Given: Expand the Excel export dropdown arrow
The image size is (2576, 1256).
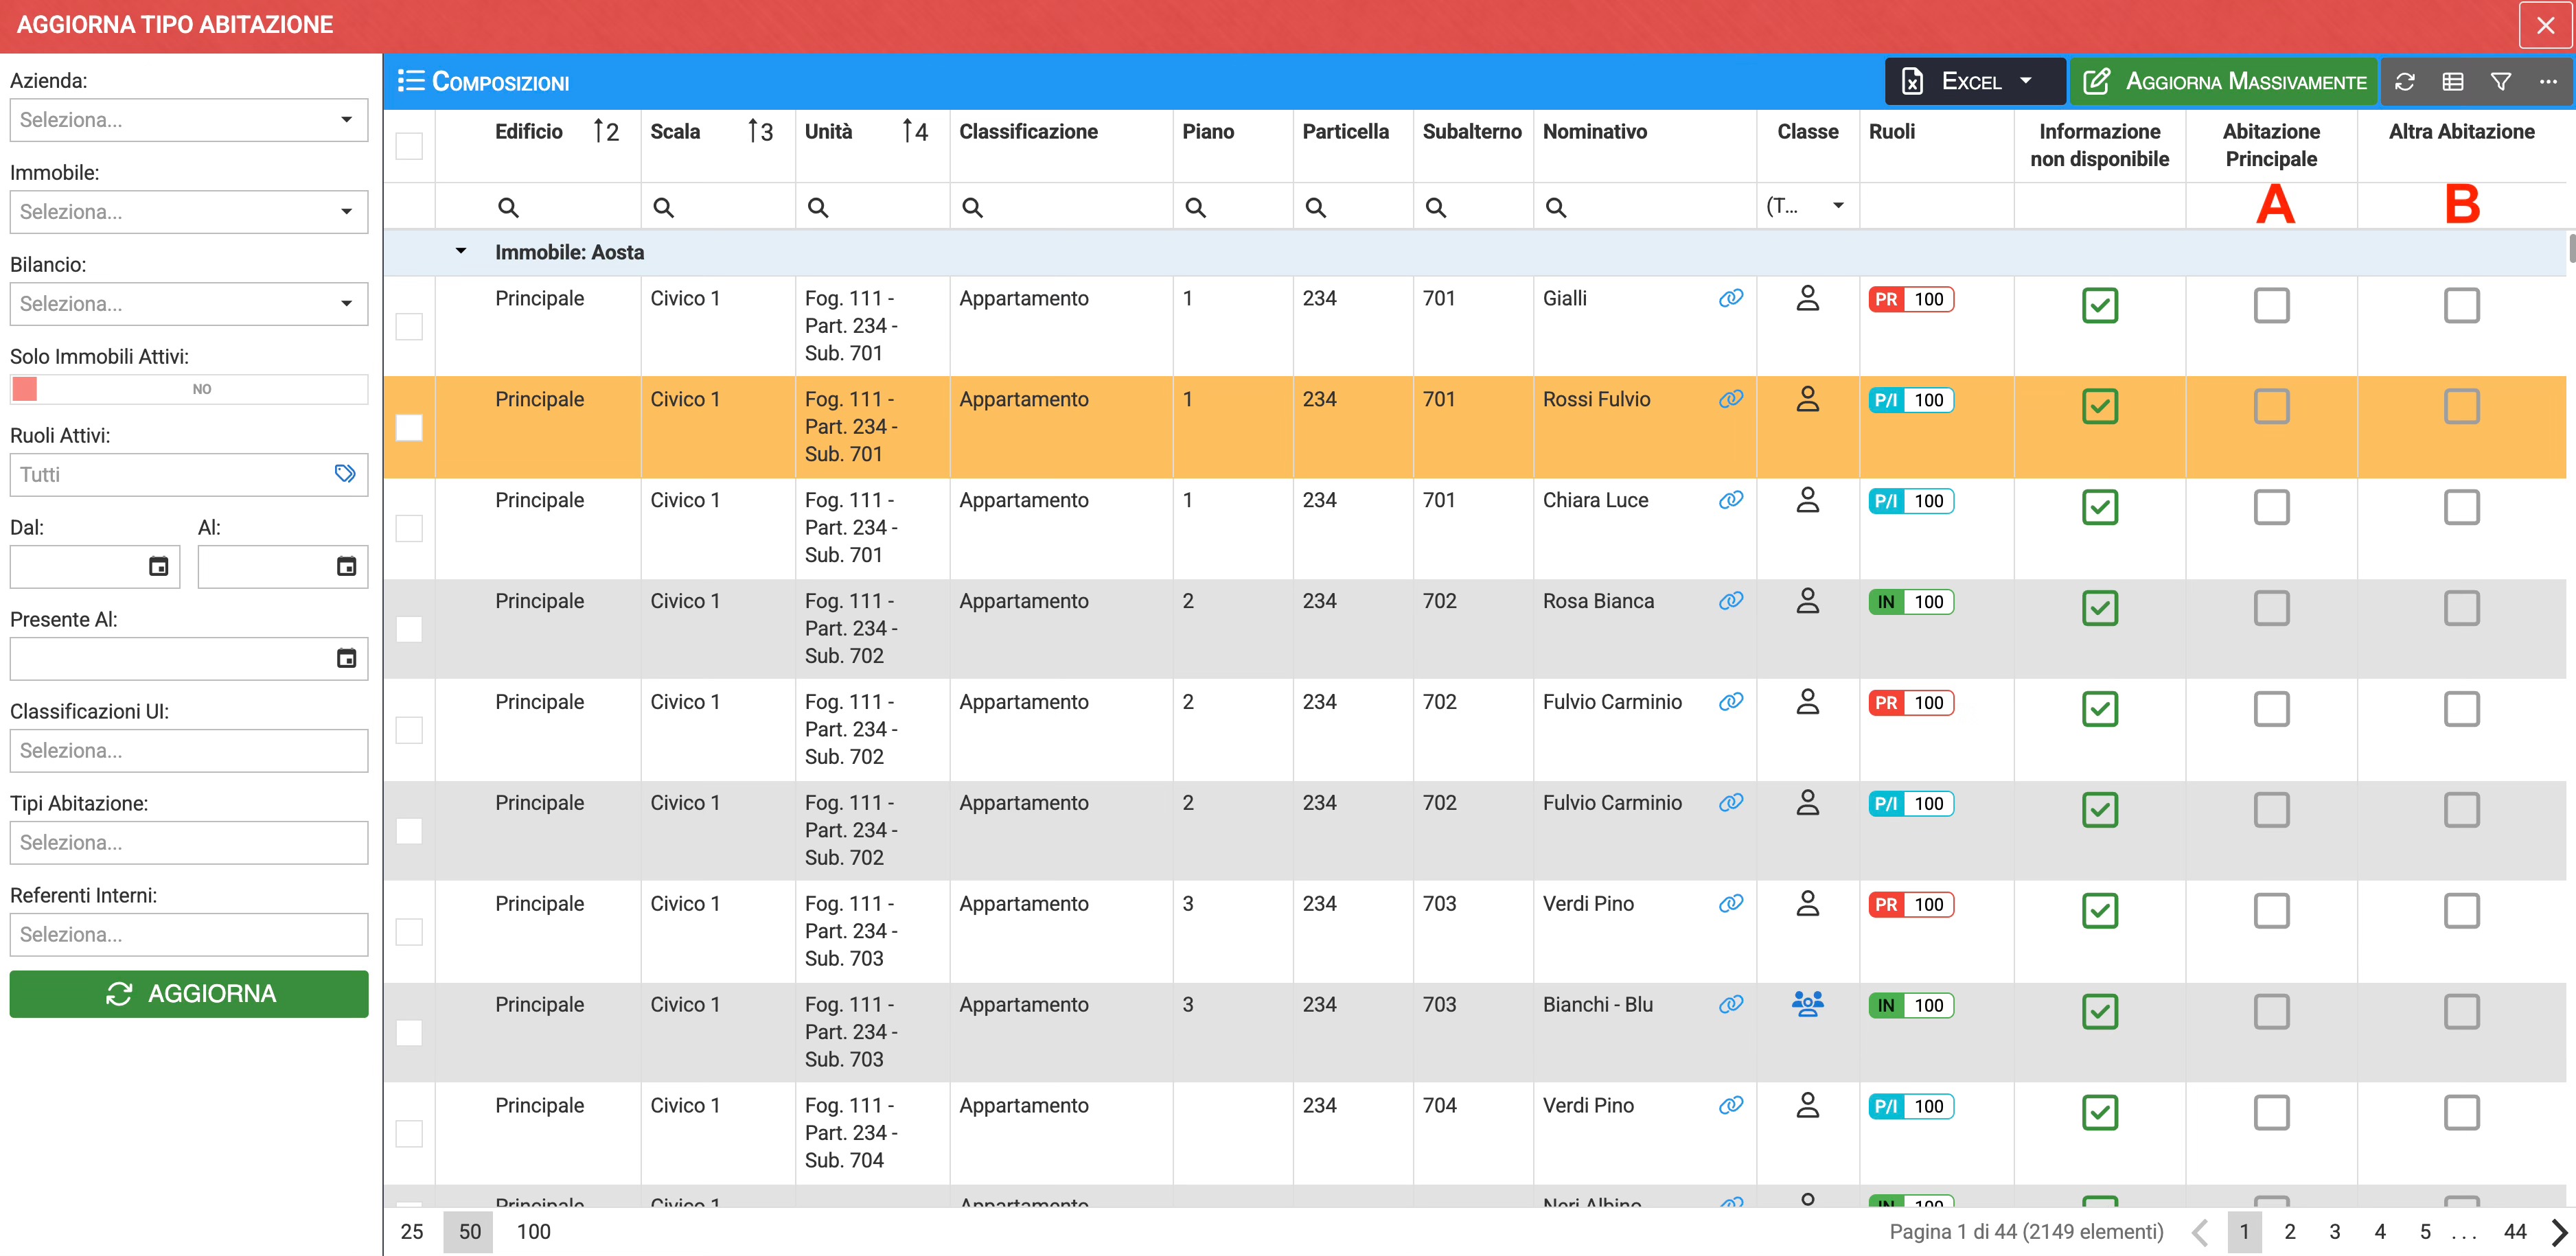Looking at the screenshot, I should coord(2026,82).
